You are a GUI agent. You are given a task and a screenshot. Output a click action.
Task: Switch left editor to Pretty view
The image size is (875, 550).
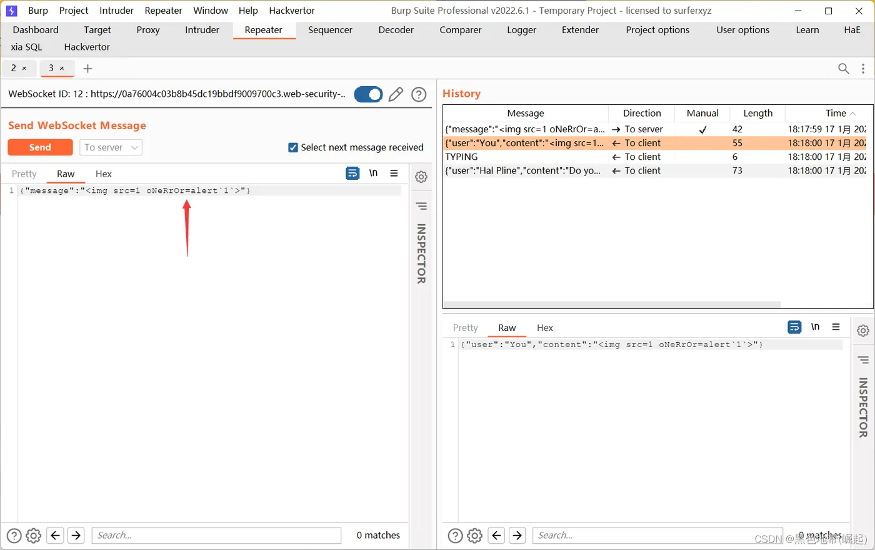[x=24, y=174]
